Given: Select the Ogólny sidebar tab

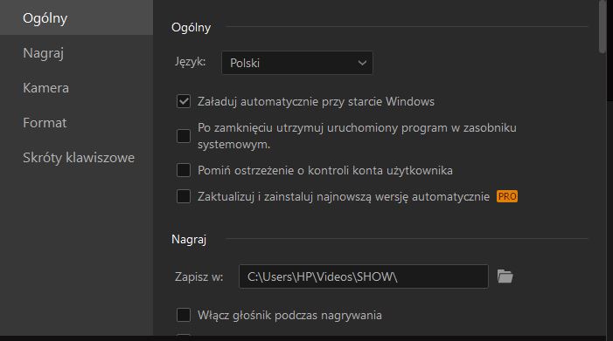Looking at the screenshot, I should coord(76,18).
